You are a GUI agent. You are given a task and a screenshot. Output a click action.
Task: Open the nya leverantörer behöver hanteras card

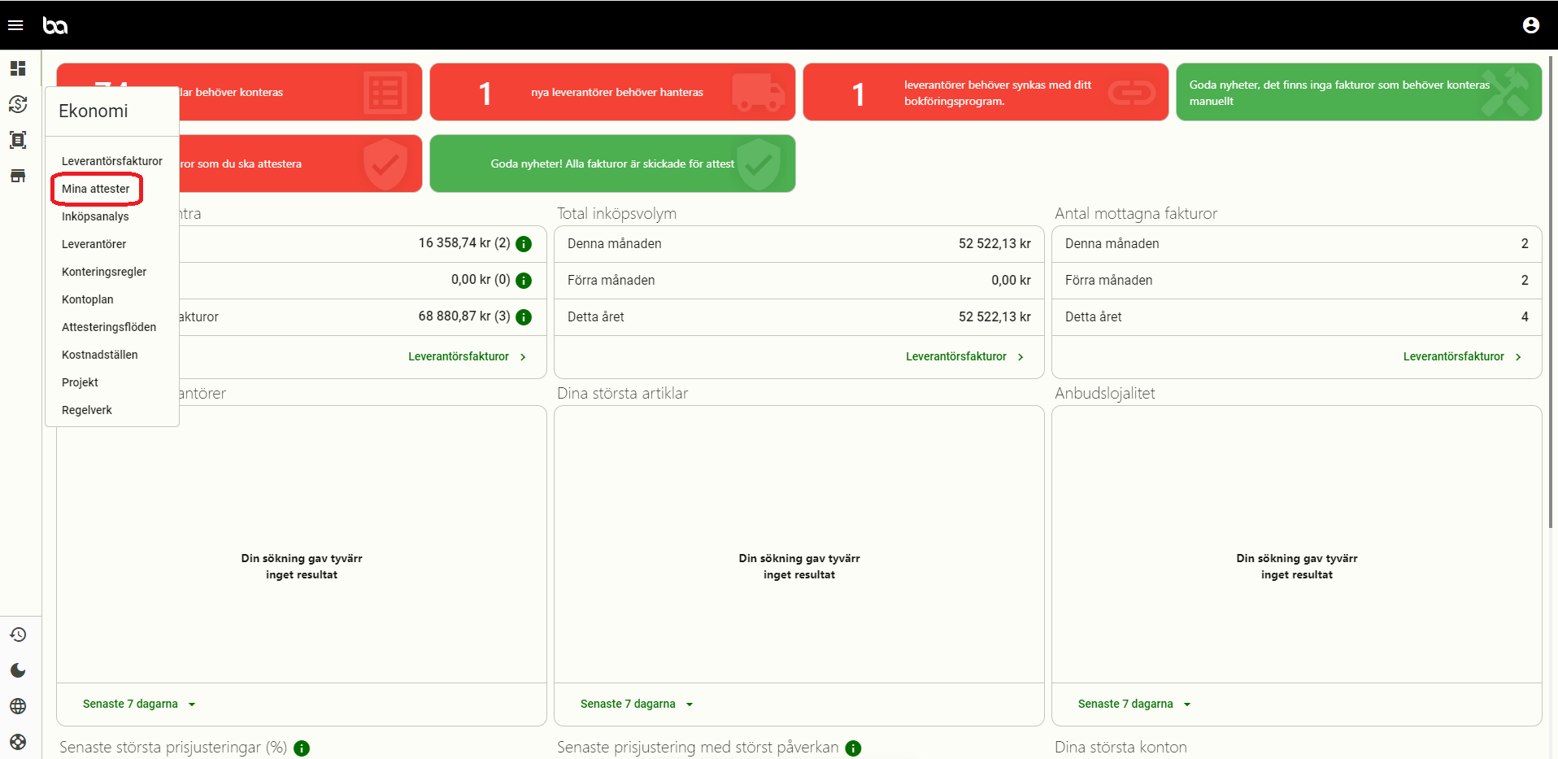[x=612, y=92]
